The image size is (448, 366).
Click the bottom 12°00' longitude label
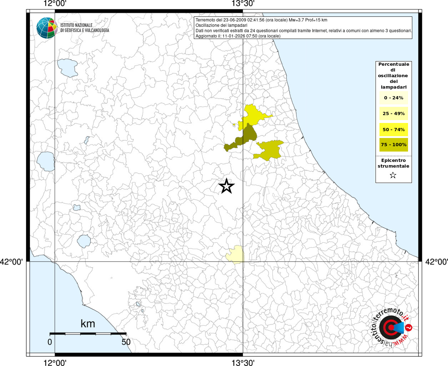pos(55,363)
